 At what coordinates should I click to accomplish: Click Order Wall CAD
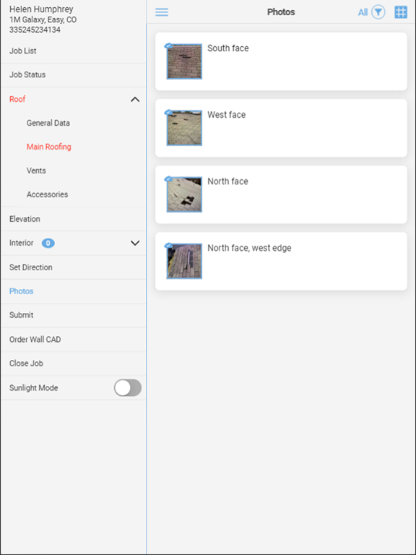click(x=73, y=340)
